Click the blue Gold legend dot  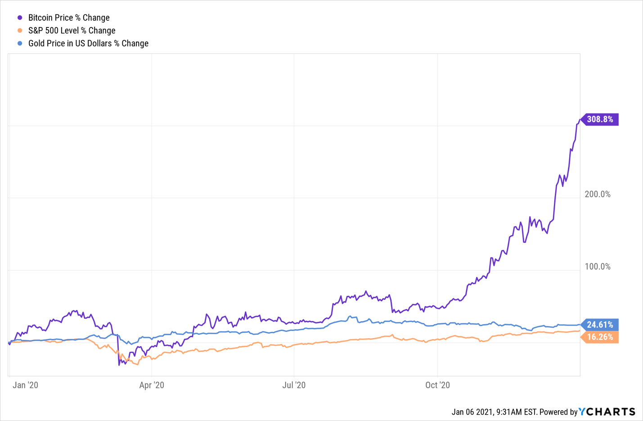20,44
